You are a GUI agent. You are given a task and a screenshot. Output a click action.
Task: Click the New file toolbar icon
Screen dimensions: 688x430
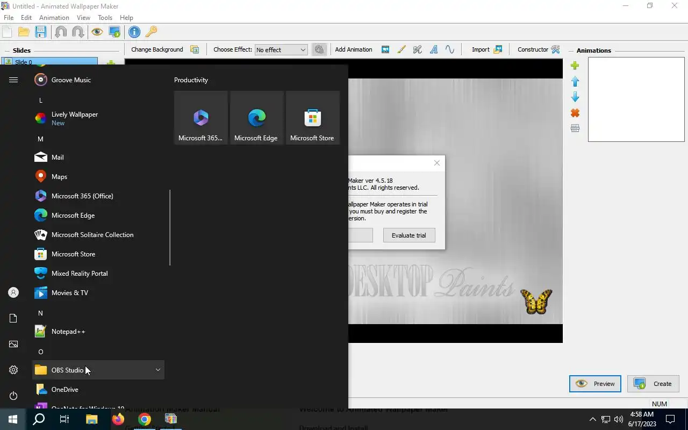coord(8,32)
